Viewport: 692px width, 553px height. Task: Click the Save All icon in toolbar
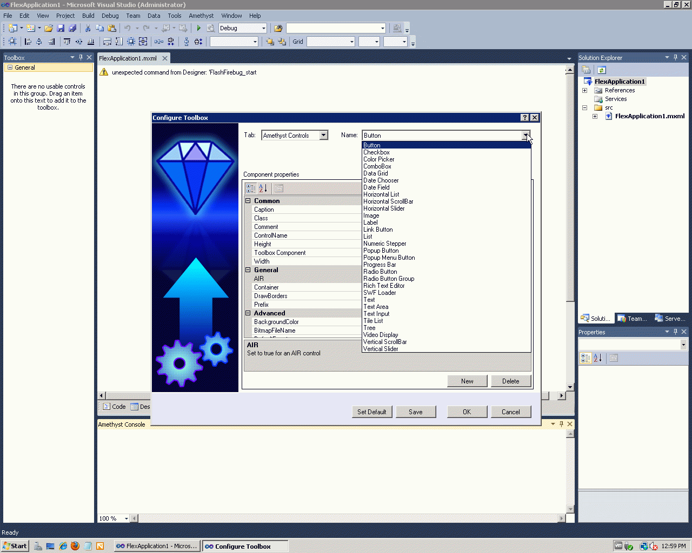72,28
